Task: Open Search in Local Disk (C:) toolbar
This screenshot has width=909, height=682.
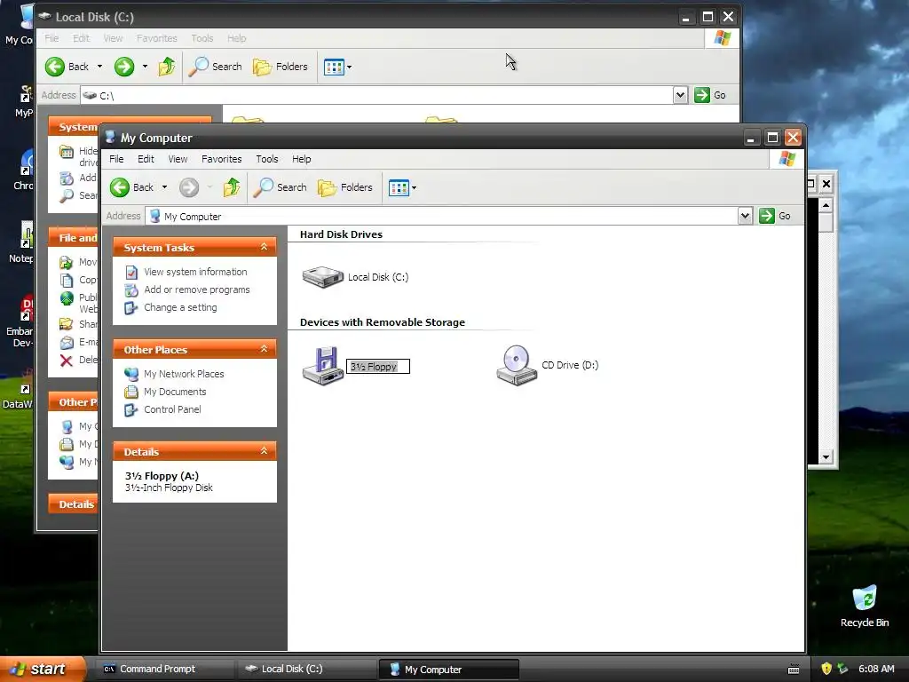Action: click(215, 67)
